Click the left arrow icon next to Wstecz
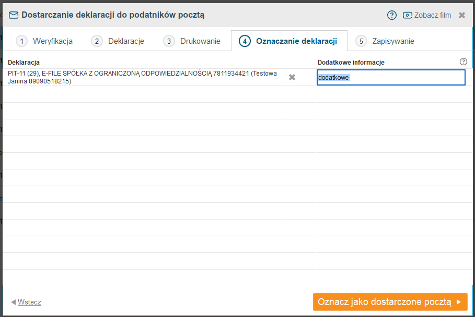Screen dimensions: 475x317 tap(13, 302)
